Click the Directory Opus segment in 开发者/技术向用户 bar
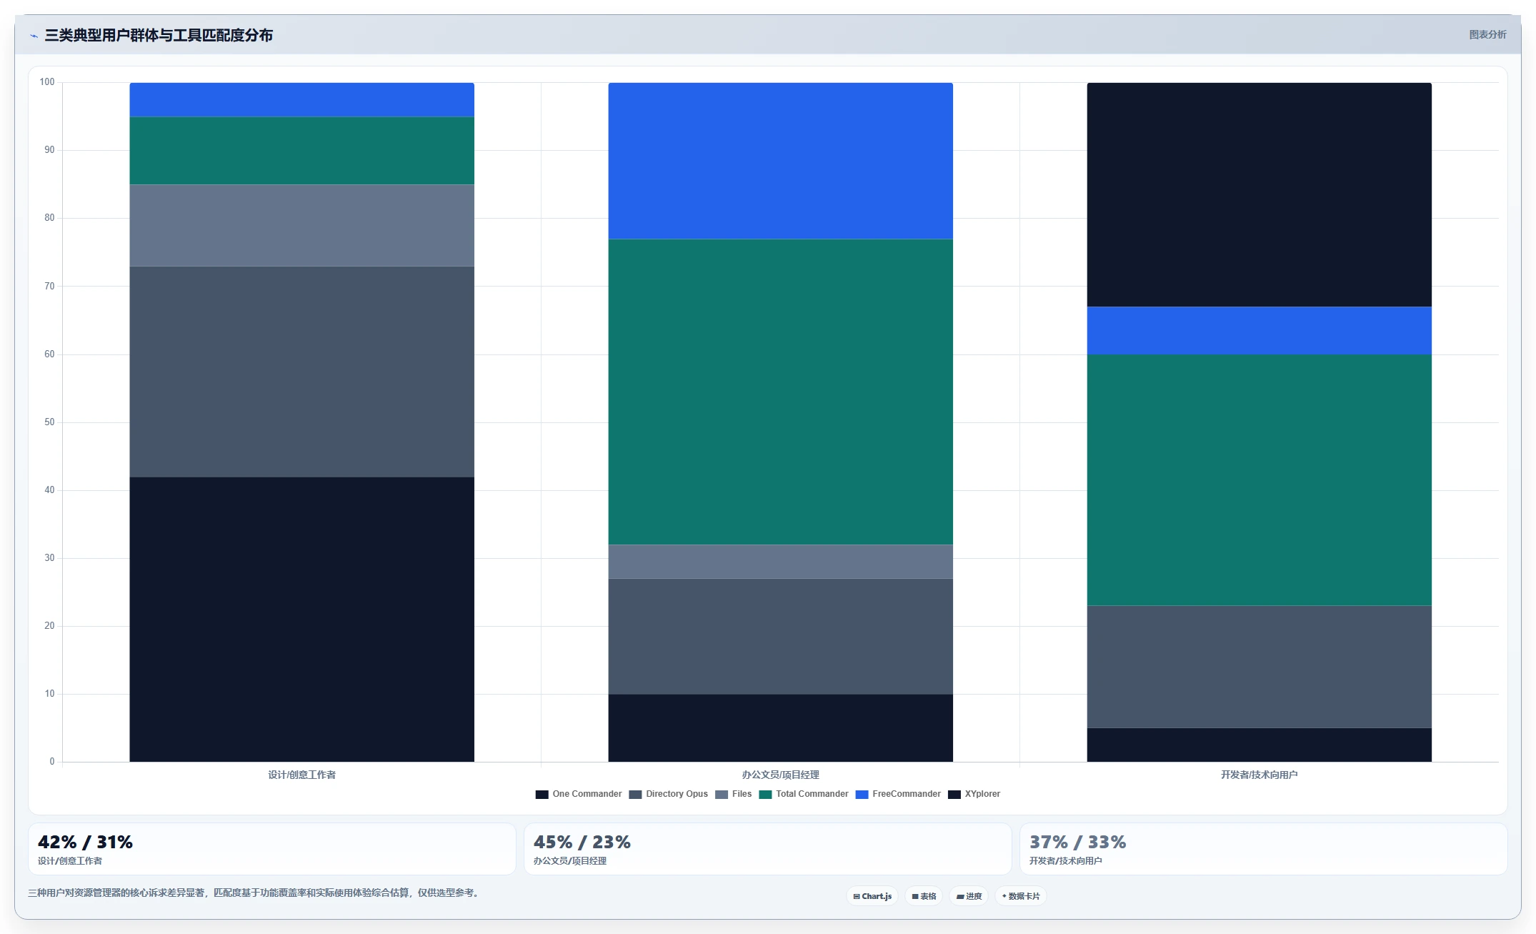The width and height of the screenshot is (1536, 934). pos(1259,667)
